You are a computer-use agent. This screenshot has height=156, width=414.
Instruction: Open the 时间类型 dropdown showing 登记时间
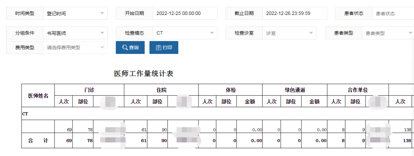(75, 13)
